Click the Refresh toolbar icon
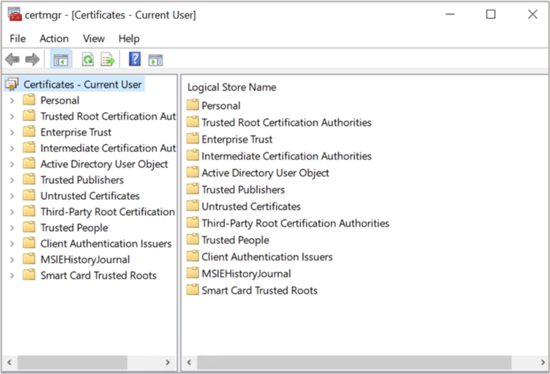The image size is (550, 374). [88, 59]
